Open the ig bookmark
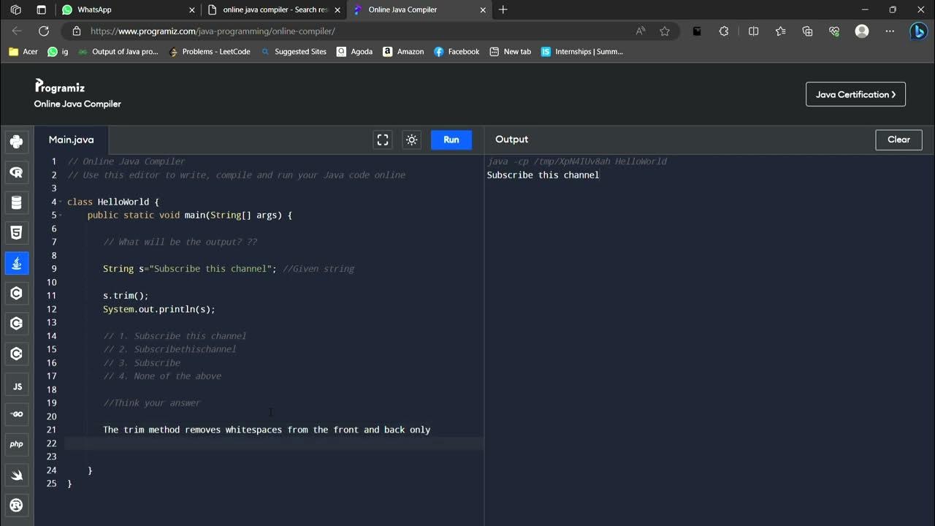Viewport: 935px width, 526px height. [58, 52]
